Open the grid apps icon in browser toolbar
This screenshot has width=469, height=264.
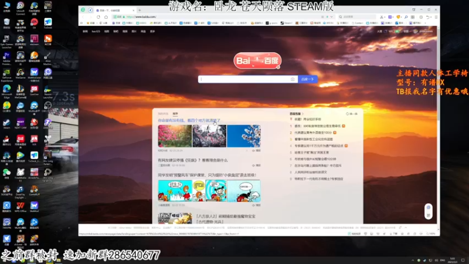pos(413,17)
